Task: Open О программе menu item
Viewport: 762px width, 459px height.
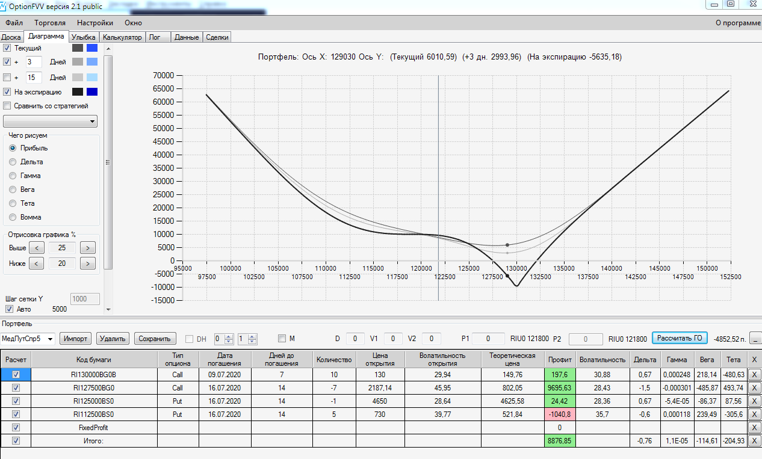Action: pyautogui.click(x=737, y=23)
